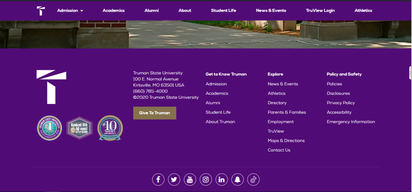The height and width of the screenshot is (192, 412).
Task: Open the Disclosures link
Action: [x=339, y=93]
